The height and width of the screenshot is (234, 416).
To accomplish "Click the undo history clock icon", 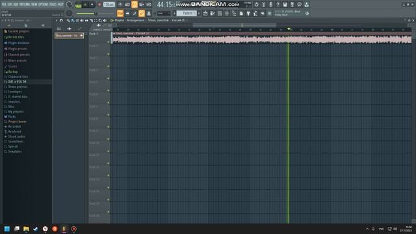I will pyautogui.click(x=256, y=5).
